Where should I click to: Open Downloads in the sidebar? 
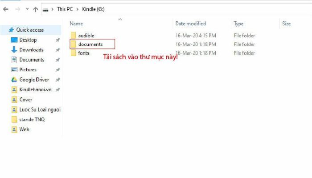pyautogui.click(x=31, y=50)
